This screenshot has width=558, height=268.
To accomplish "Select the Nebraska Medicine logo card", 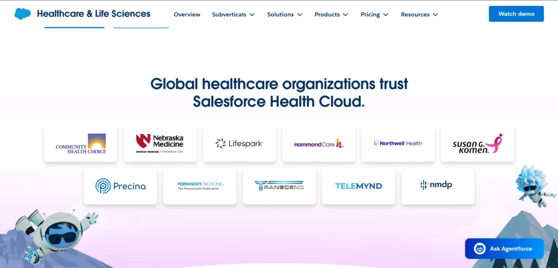I will (x=160, y=143).
